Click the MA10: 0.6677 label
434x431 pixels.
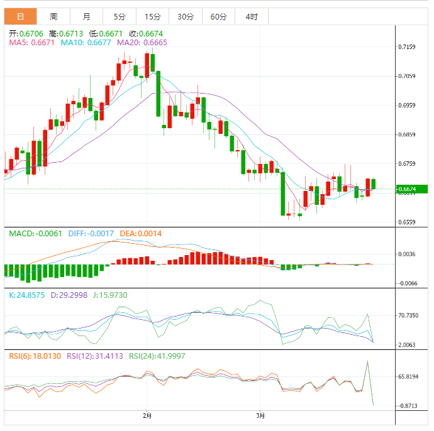[x=86, y=43]
